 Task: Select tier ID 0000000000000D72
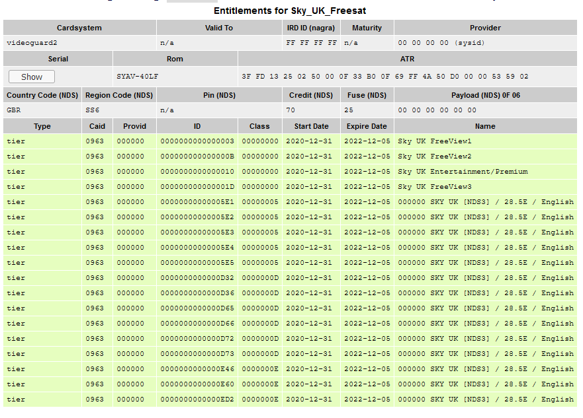tap(197, 339)
